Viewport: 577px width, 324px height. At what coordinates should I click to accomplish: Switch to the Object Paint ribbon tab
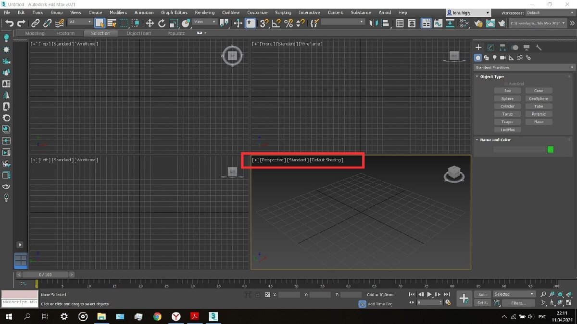pos(139,33)
